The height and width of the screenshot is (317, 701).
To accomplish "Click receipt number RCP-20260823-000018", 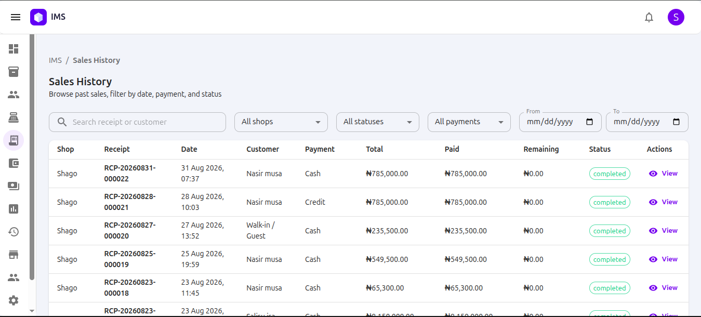I will click(x=130, y=288).
